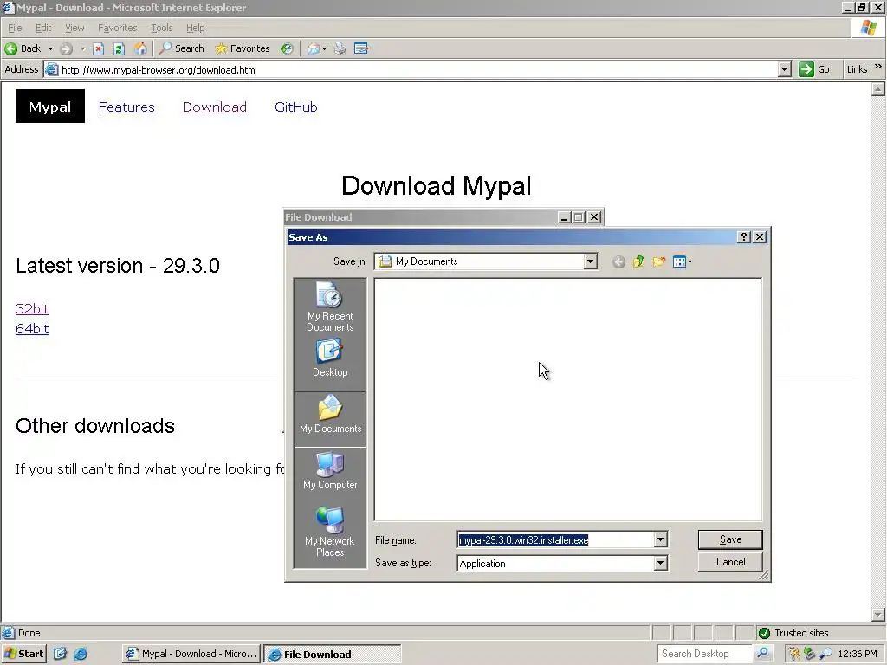
Task: Click the Back arrow icon in IE toolbar
Action: click(10, 48)
